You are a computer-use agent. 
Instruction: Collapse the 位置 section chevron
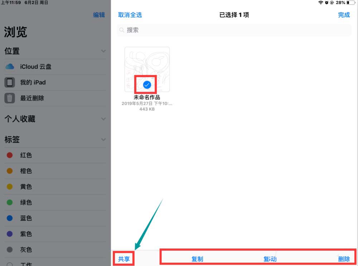[103, 51]
